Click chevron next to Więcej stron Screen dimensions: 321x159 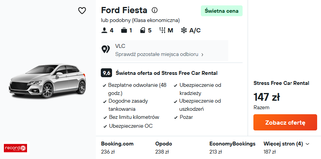coord(307,144)
